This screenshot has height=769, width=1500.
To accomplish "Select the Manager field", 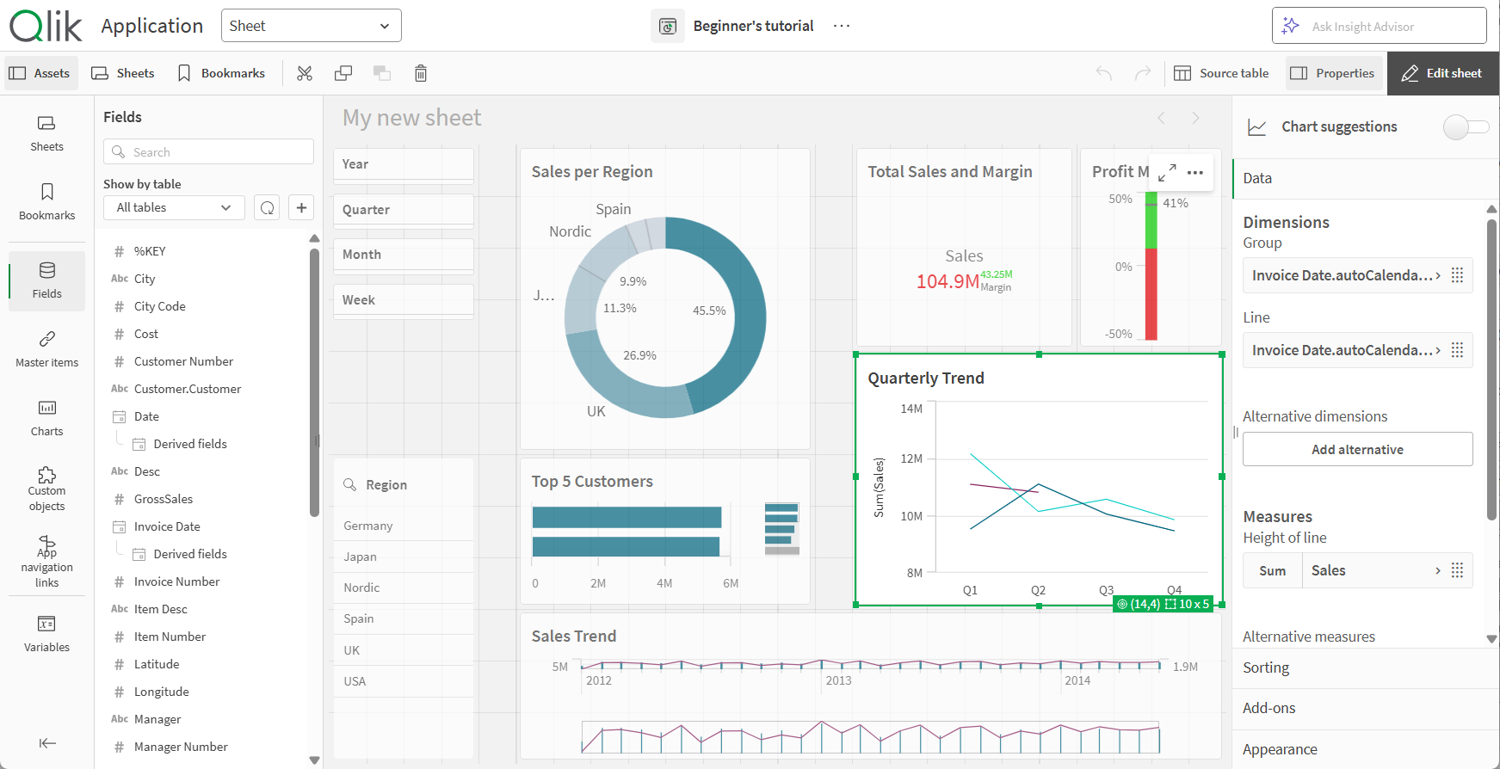I will coord(157,719).
